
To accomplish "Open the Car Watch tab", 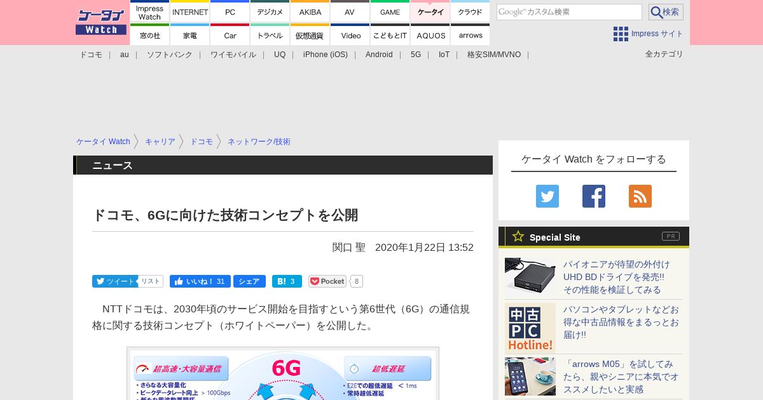I will click(230, 35).
